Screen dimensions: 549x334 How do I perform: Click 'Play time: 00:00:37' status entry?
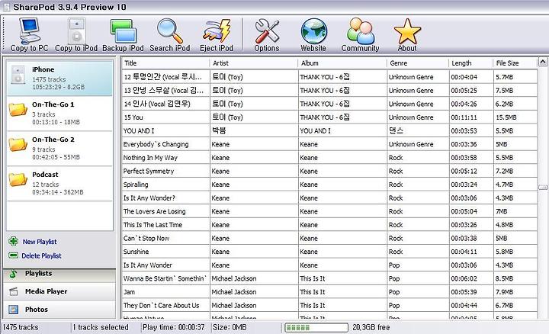pyautogui.click(x=174, y=327)
